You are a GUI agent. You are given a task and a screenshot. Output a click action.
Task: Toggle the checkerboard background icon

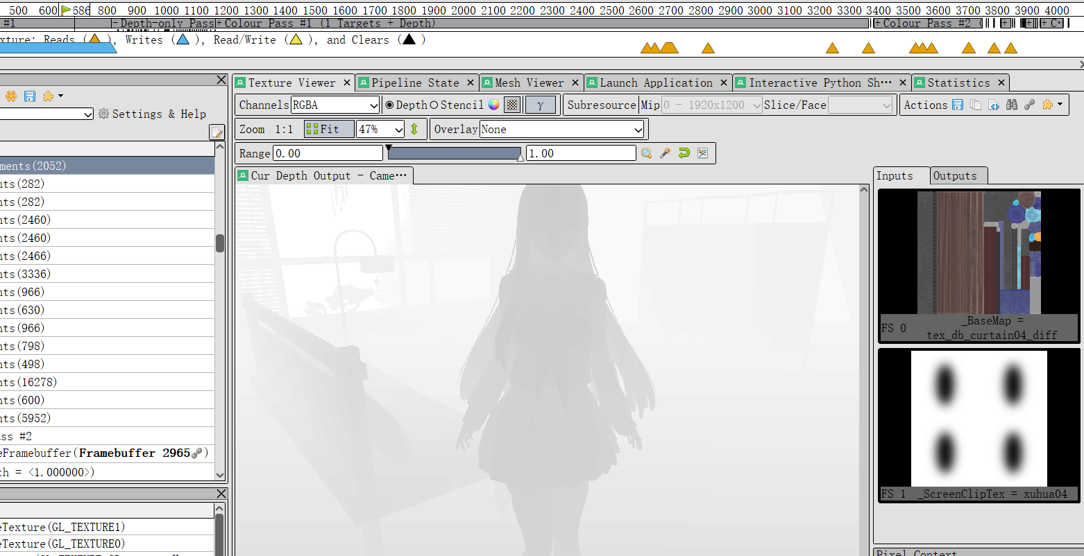(x=512, y=105)
